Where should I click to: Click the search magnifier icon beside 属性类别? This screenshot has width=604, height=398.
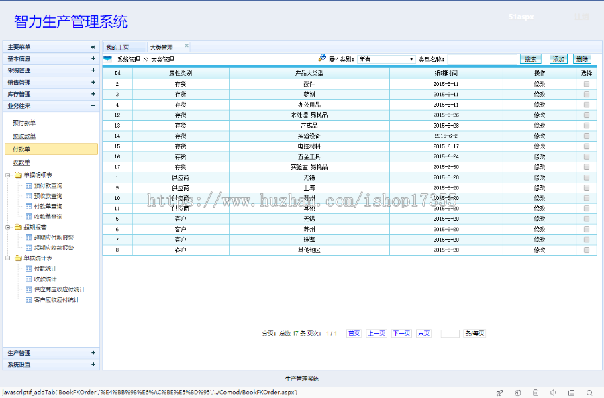point(322,58)
